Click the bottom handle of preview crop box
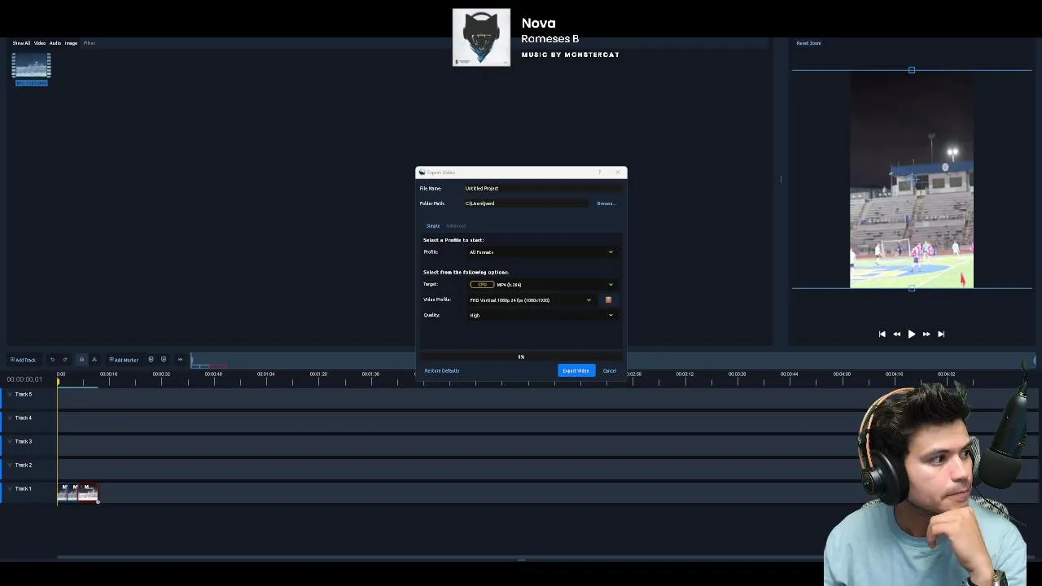The width and height of the screenshot is (1042, 586). 912,288
